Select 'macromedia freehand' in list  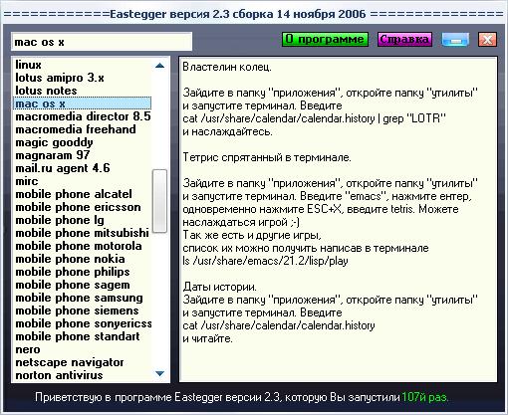pyautogui.click(x=82, y=129)
